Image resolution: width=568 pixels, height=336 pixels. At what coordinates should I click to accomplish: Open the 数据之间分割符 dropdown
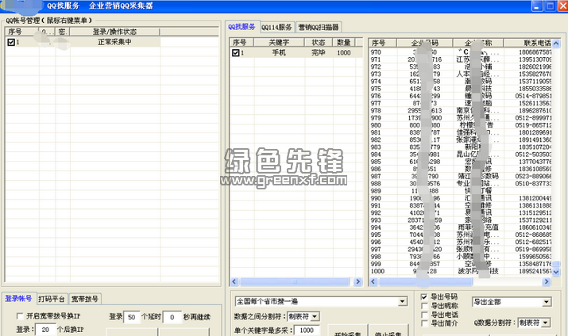(315, 315)
